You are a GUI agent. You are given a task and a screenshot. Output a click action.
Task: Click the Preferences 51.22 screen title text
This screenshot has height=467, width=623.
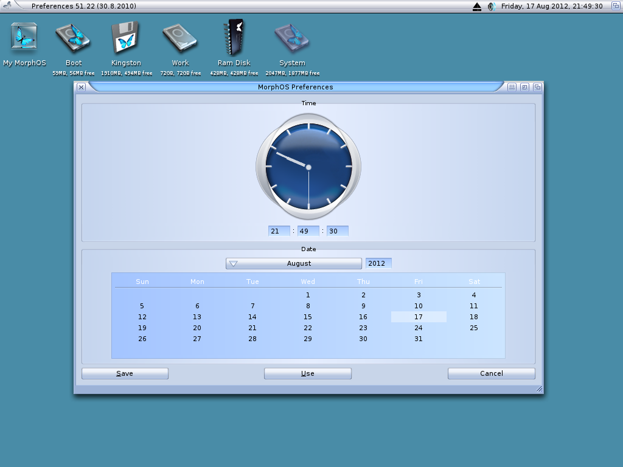tap(84, 6)
